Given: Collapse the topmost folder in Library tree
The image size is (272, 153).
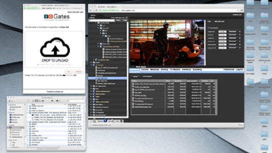Looking at the screenshot, I should click(96, 23).
